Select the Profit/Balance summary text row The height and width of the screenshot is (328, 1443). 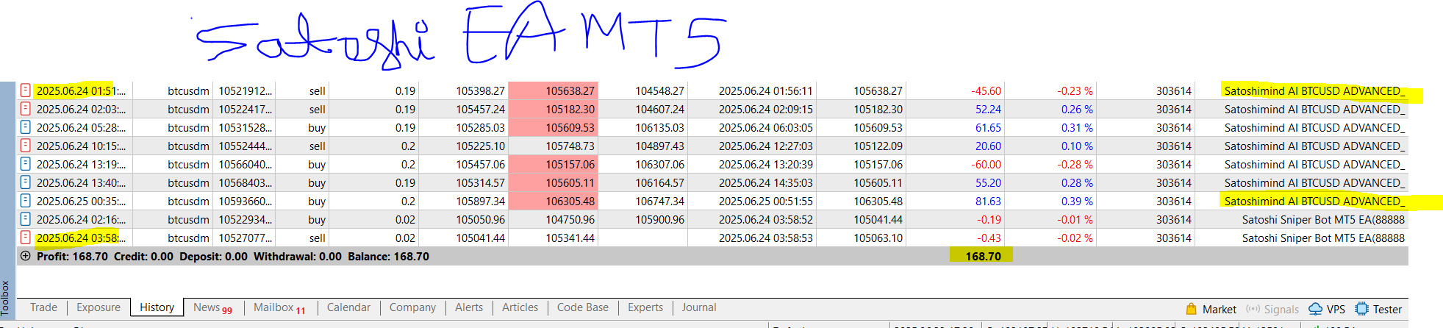coord(233,257)
